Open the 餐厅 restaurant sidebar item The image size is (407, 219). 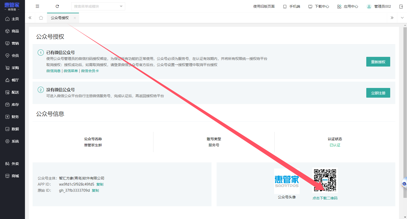point(12,80)
